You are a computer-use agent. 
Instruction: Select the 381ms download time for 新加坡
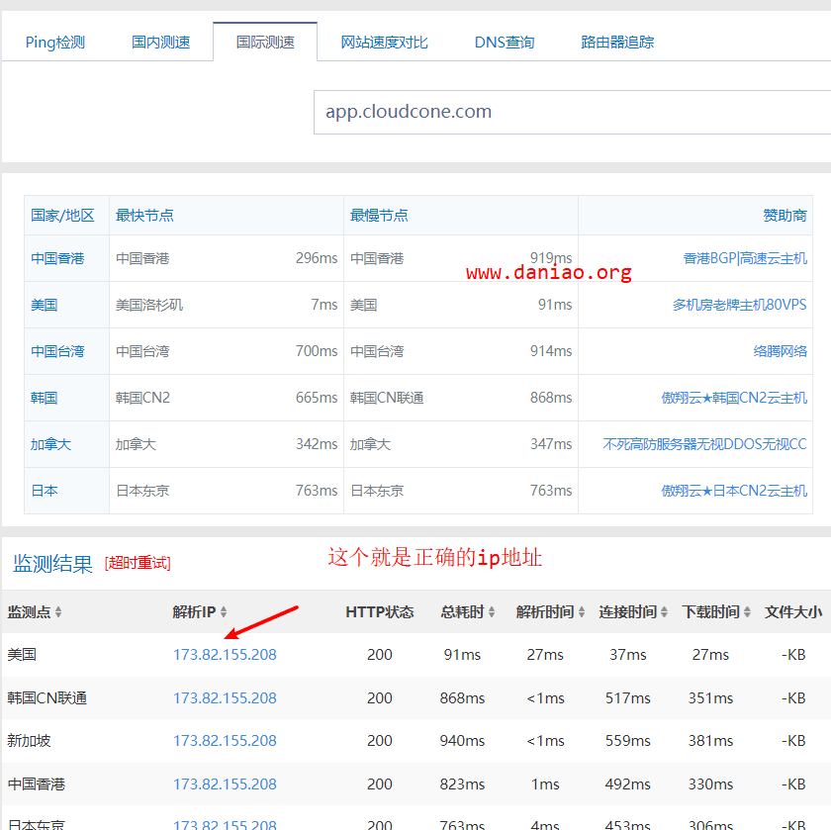click(x=710, y=740)
